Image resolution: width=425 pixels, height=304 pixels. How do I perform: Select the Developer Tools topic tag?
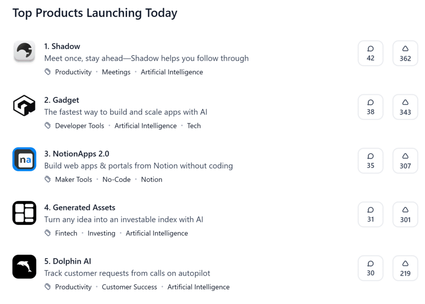[x=79, y=126]
